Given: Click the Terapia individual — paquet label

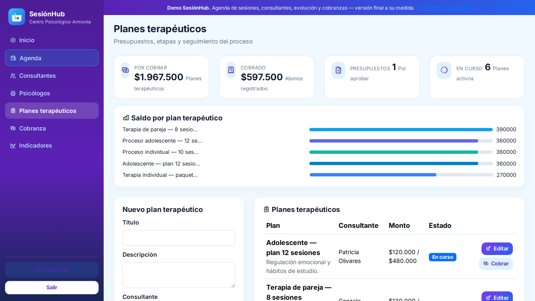Looking at the screenshot, I should click(160, 175).
